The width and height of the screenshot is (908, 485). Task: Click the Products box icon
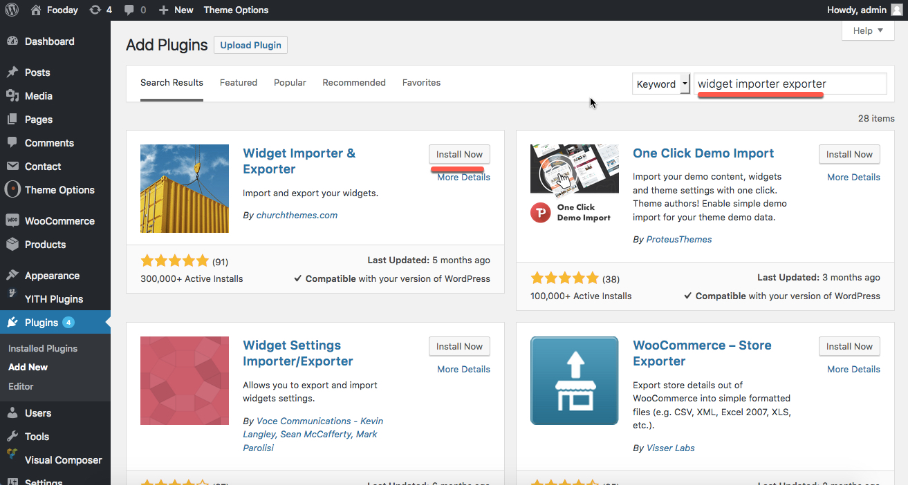(12, 245)
